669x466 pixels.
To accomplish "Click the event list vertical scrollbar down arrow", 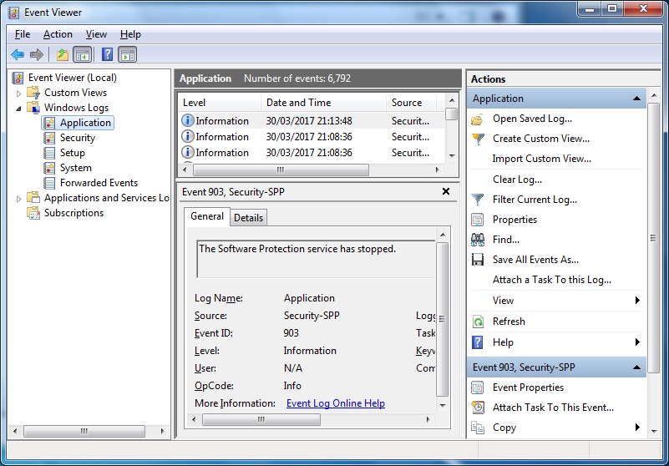I will (452, 156).
